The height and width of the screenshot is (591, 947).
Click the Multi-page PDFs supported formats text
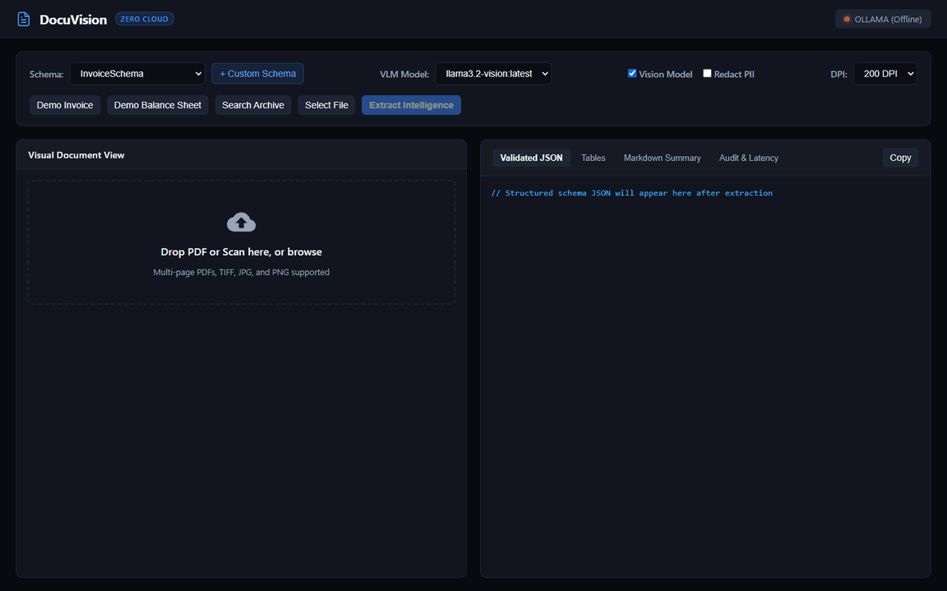(x=241, y=272)
